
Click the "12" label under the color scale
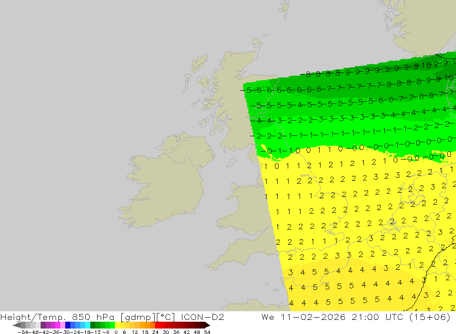135,332
